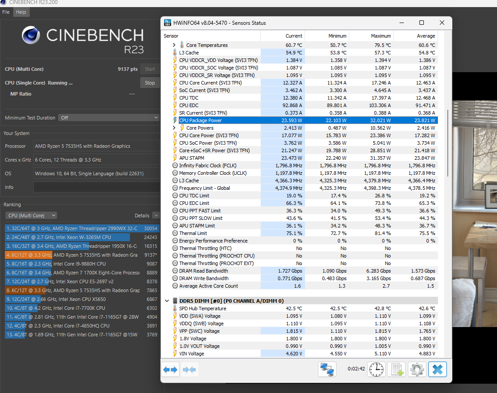Open CPU (Multi Core) ranking dropdown

pyautogui.click(x=31, y=216)
